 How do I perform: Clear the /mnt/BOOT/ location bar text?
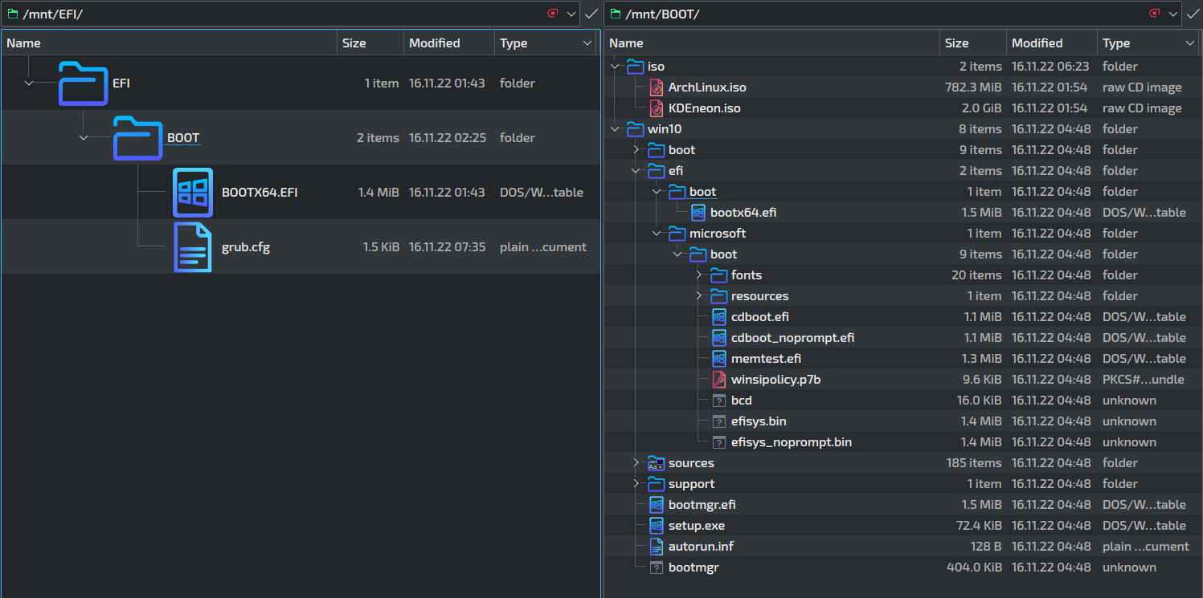click(x=1154, y=14)
